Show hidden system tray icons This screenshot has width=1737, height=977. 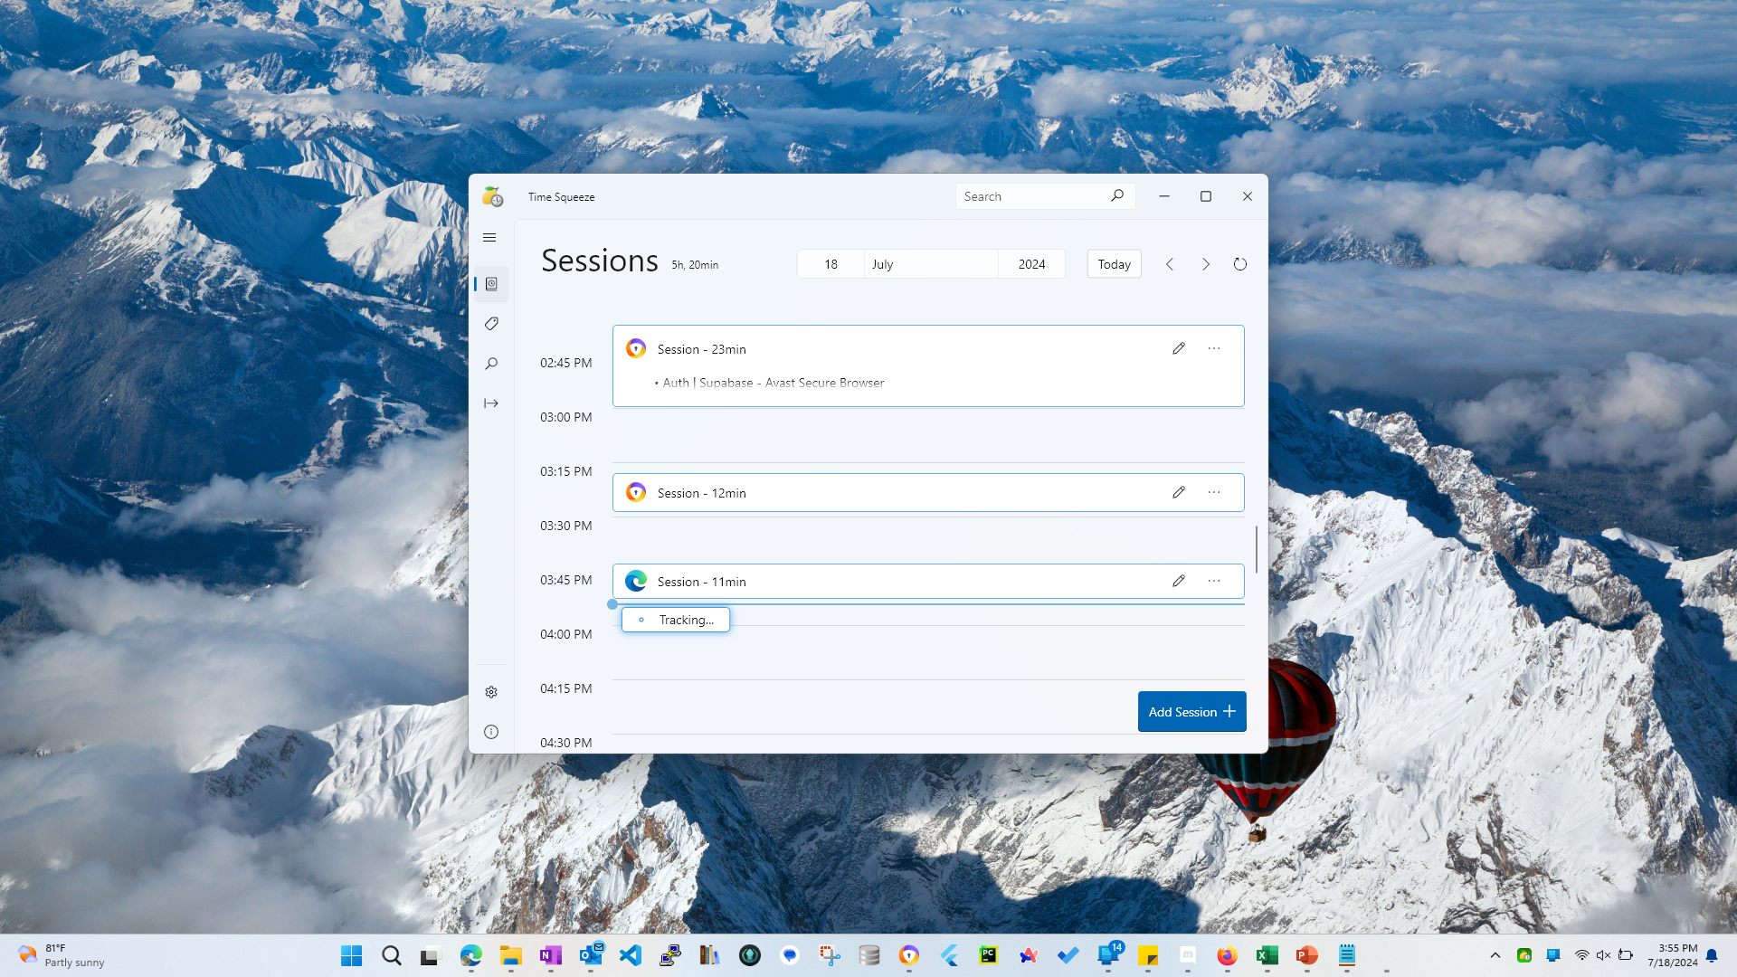[x=1495, y=955]
